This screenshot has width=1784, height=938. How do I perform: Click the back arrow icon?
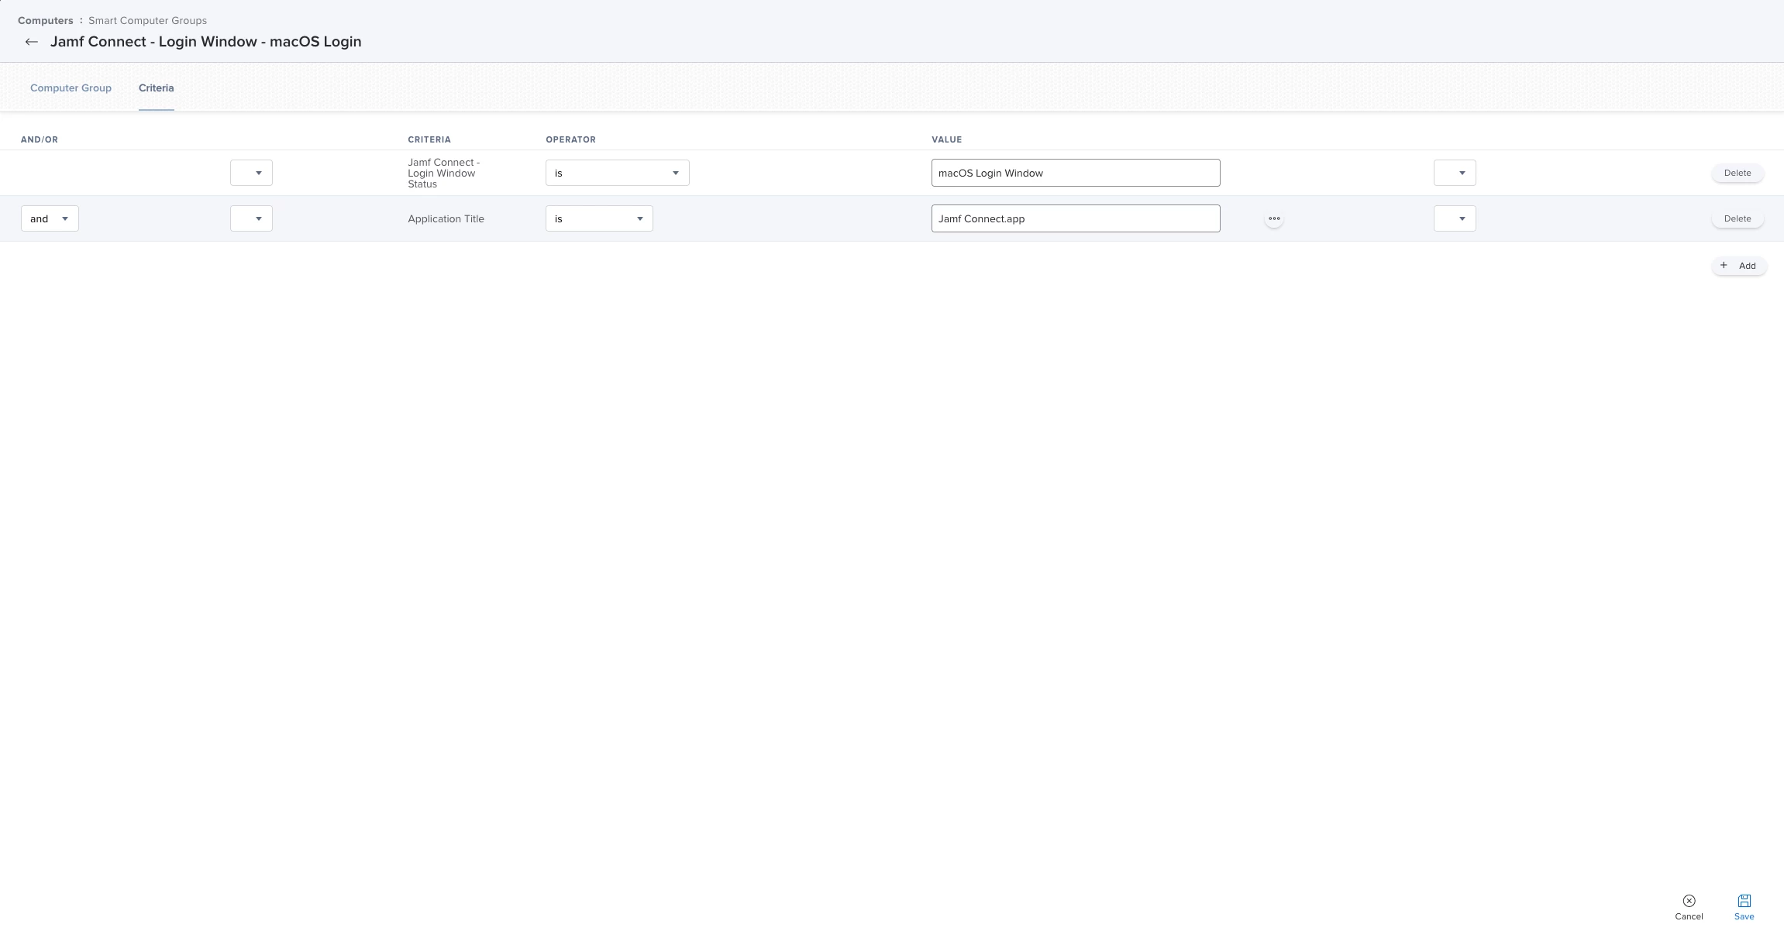(x=31, y=42)
